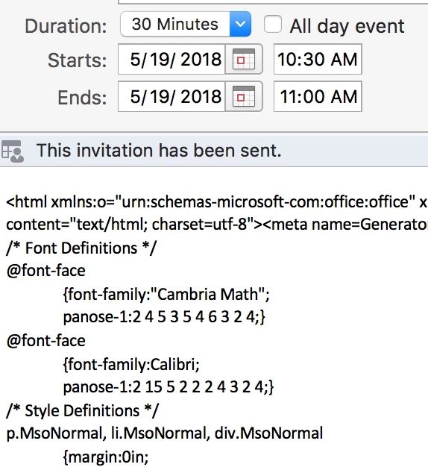
Task: Click the content="text/html; charset=utf-8" line
Action: click(217, 225)
